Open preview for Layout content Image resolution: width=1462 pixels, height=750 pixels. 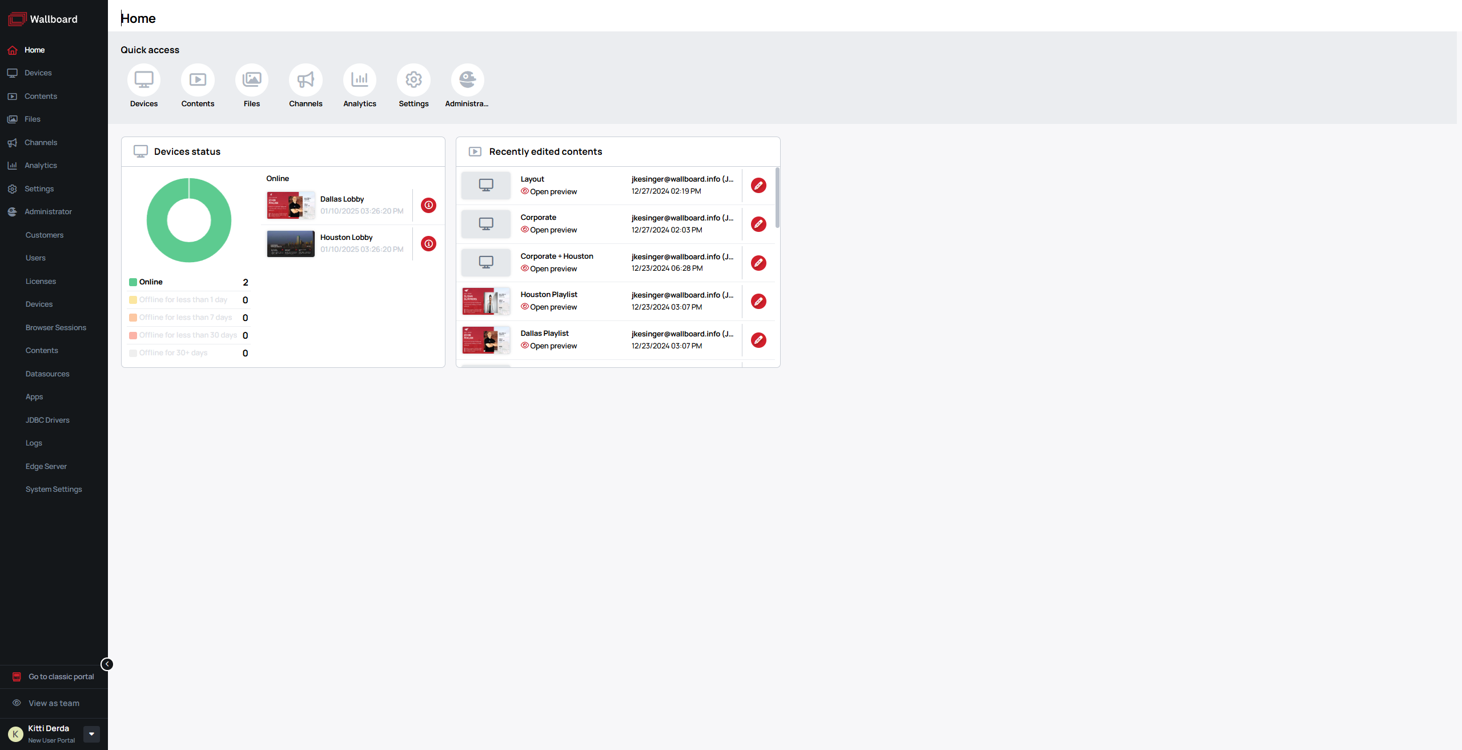[552, 192]
